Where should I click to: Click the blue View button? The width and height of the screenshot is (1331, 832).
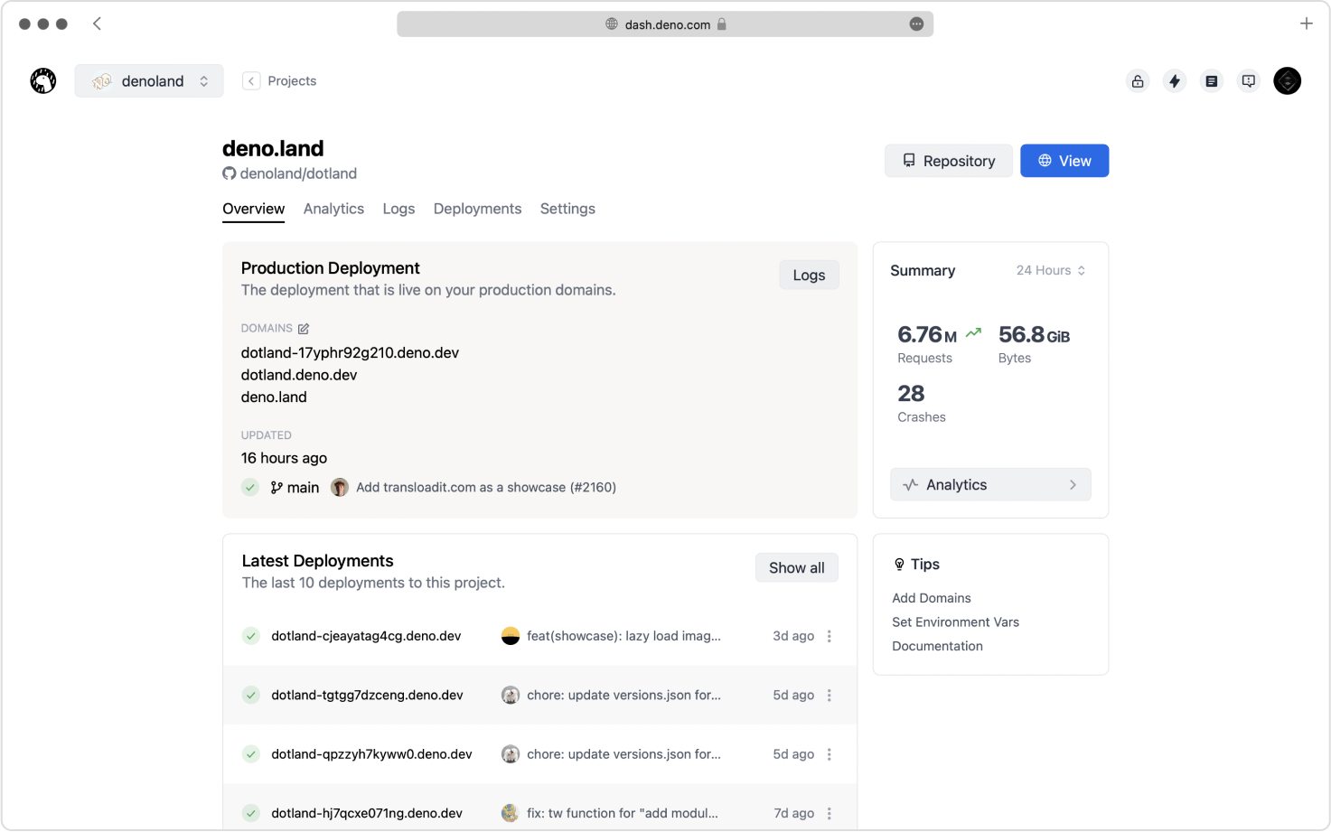click(x=1064, y=161)
